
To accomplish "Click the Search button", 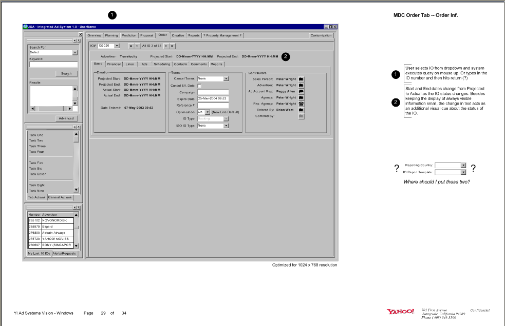I will 66,73.
